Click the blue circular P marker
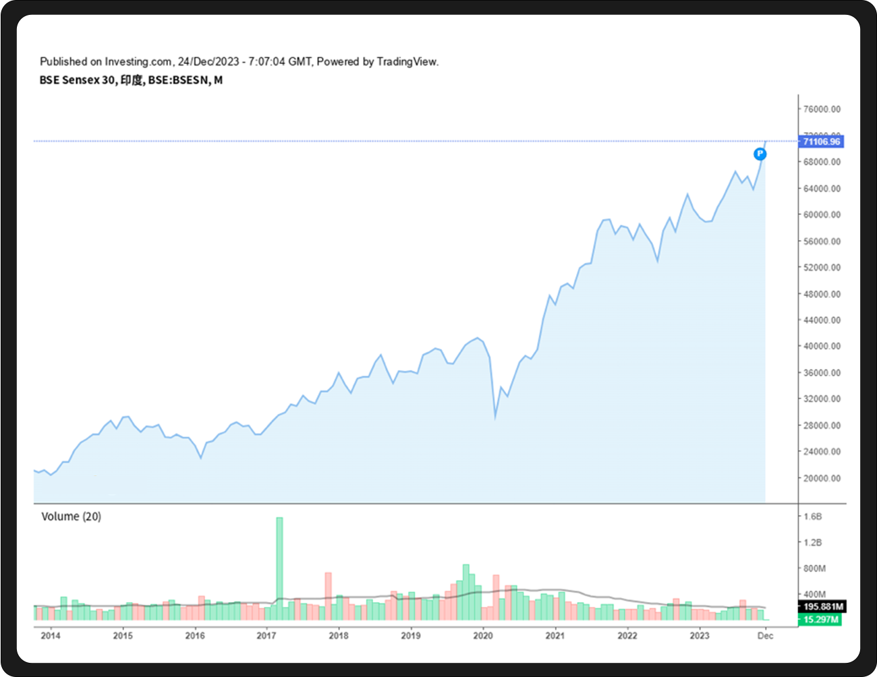Image resolution: width=877 pixels, height=677 pixels. point(760,154)
